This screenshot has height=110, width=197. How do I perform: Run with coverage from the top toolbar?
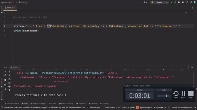[179, 2]
